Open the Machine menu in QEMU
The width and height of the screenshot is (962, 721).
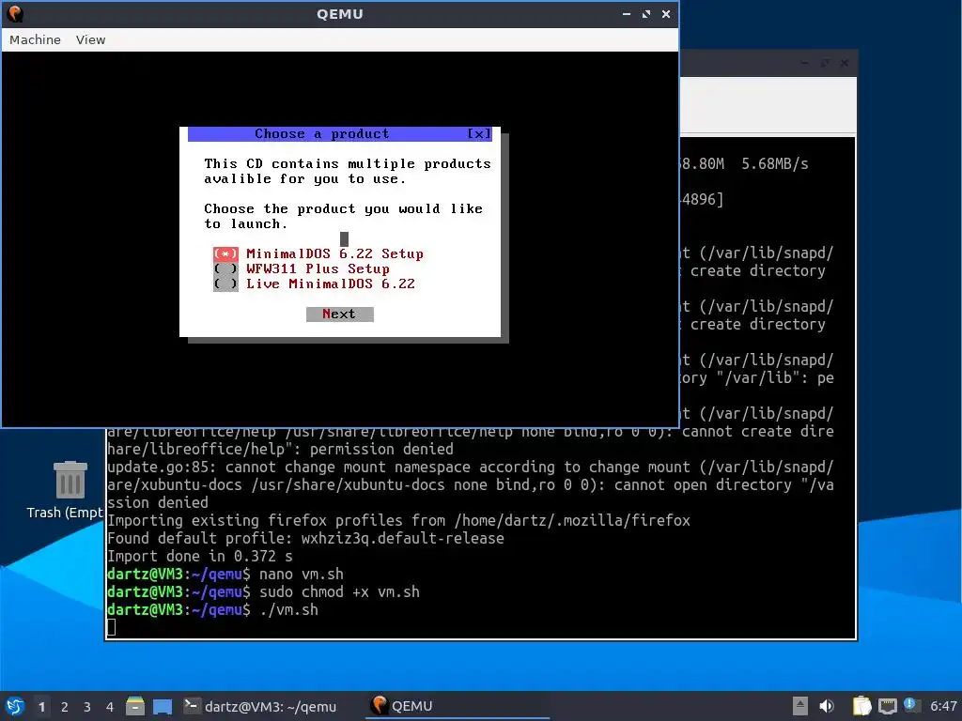coord(35,39)
